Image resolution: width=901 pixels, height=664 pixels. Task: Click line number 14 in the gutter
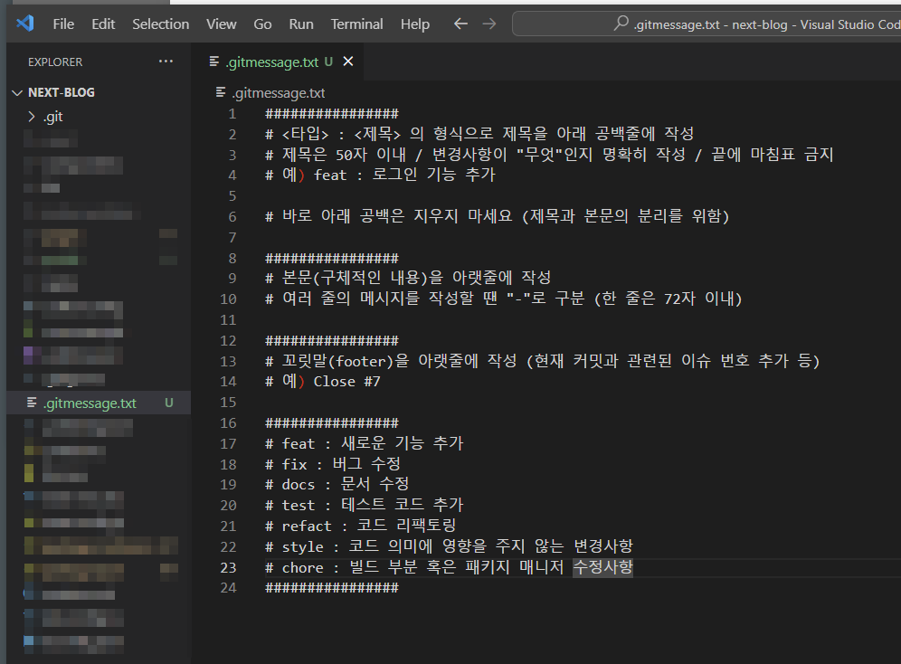pyautogui.click(x=228, y=381)
